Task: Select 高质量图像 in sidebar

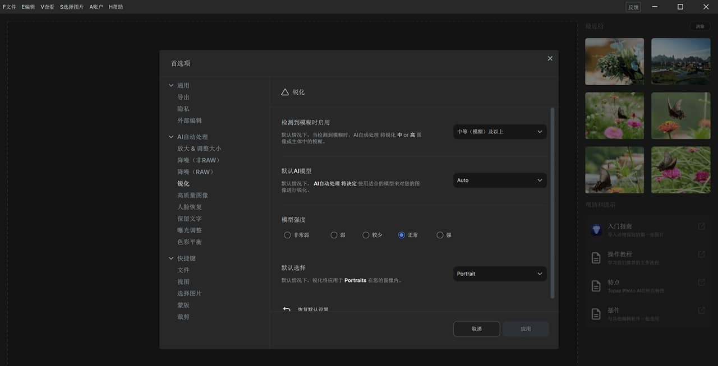Action: (x=192, y=196)
